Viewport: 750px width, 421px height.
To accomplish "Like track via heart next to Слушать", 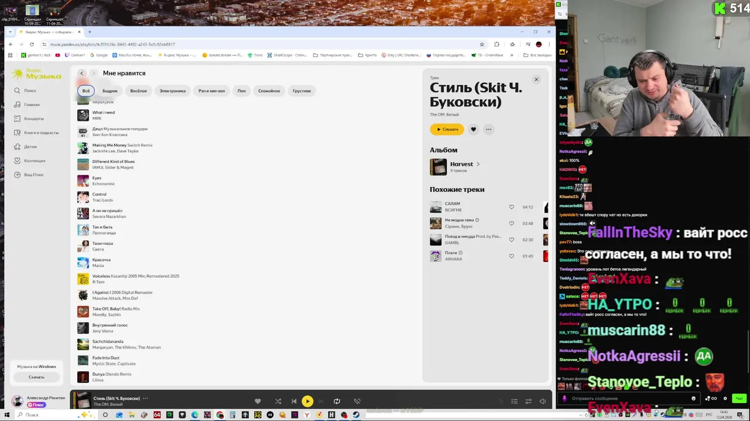I will [473, 129].
